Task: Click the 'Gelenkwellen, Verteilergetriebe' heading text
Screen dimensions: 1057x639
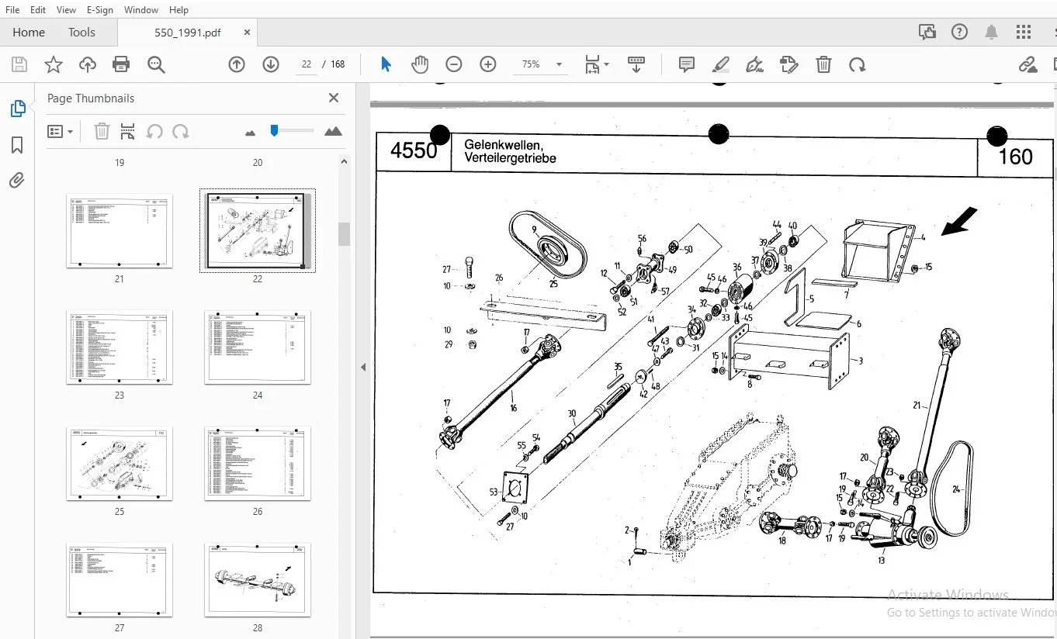Action: click(511, 151)
